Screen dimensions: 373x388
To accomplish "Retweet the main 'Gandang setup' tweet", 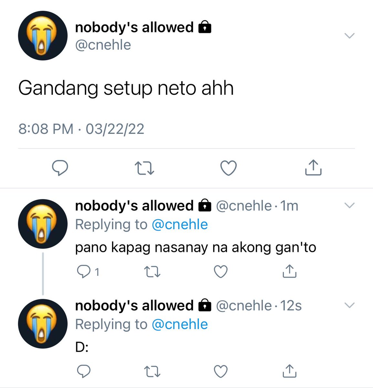I will coord(144,168).
